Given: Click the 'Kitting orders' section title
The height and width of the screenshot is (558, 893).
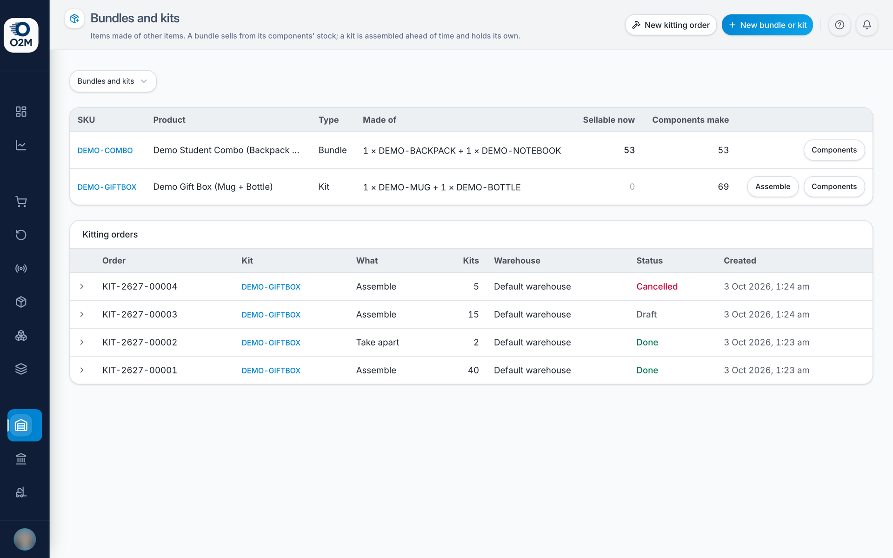Looking at the screenshot, I should (x=110, y=234).
